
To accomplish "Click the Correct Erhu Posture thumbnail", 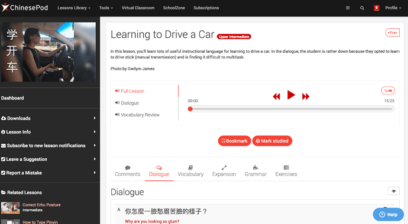I will click(x=11, y=208).
